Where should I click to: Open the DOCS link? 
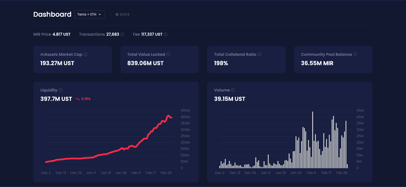point(122,15)
